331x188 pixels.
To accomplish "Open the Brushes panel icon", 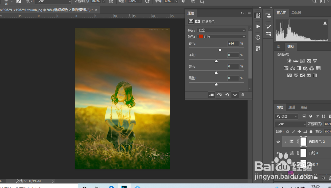I will [x=268, y=34].
